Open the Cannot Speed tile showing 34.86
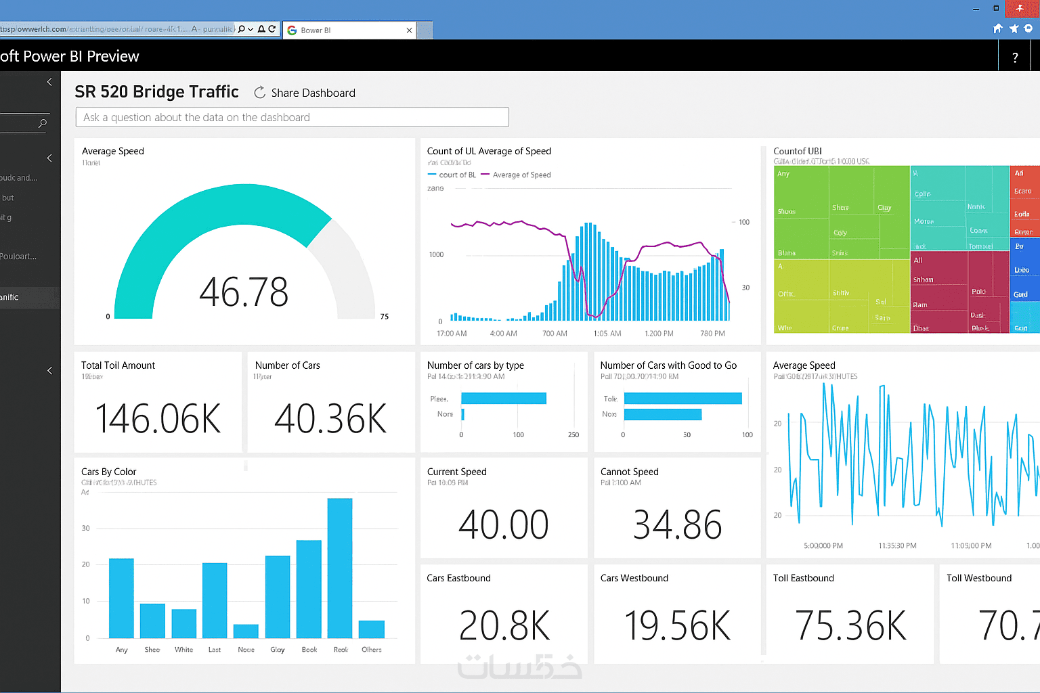 coord(677,508)
